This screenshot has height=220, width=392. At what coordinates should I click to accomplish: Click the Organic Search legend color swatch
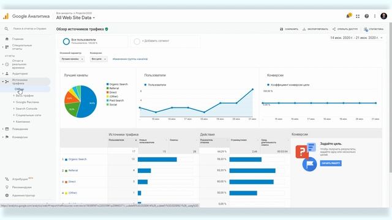pyautogui.click(x=108, y=84)
